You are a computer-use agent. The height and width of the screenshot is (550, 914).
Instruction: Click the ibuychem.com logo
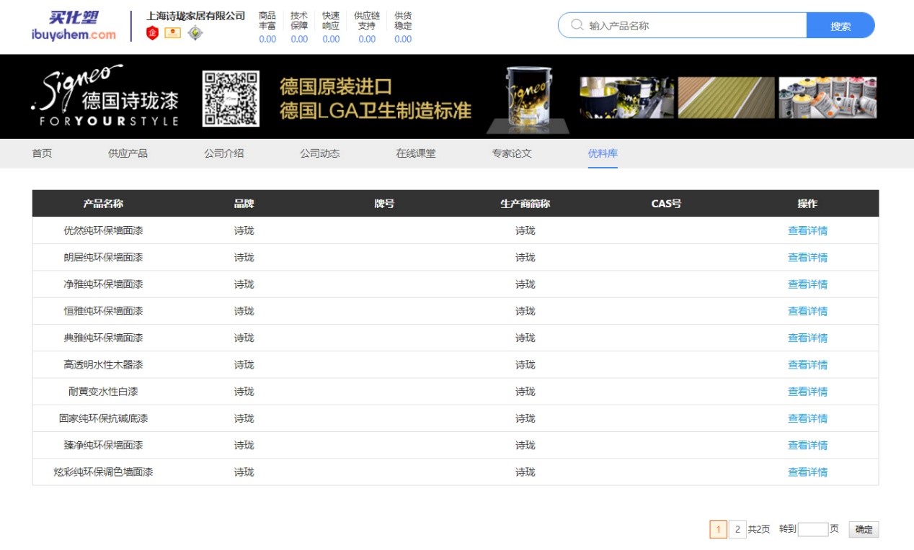coord(74,26)
